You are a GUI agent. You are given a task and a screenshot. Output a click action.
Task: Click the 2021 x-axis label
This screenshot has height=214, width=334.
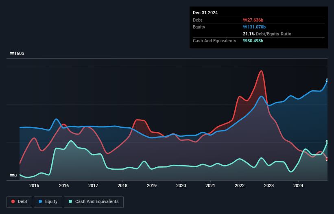click(210, 186)
